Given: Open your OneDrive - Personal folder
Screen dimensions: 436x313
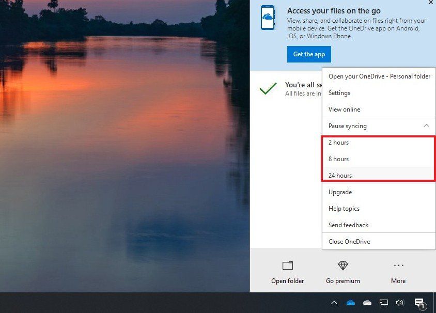Looking at the screenshot, I should pyautogui.click(x=379, y=76).
